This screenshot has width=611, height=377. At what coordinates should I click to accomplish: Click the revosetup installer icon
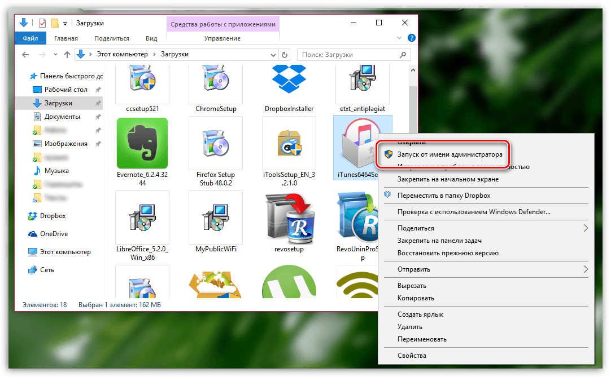[x=289, y=217]
